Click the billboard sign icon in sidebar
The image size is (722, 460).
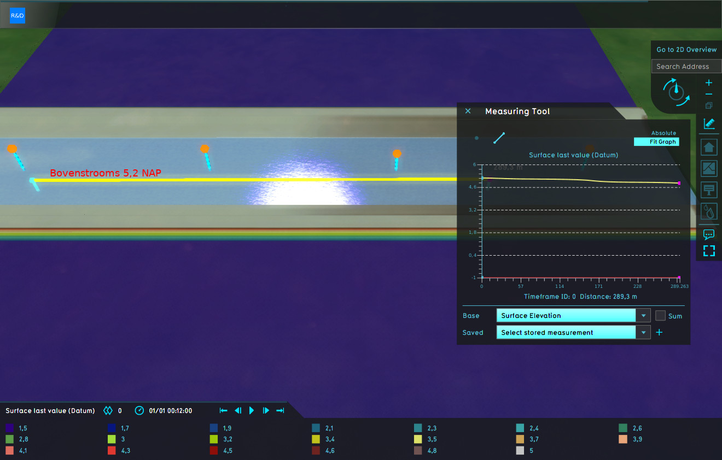click(x=709, y=190)
